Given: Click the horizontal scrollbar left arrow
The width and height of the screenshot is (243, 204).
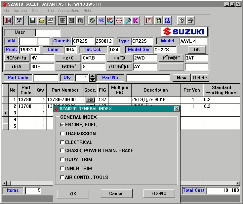Looking at the screenshot, I should 4,183.
